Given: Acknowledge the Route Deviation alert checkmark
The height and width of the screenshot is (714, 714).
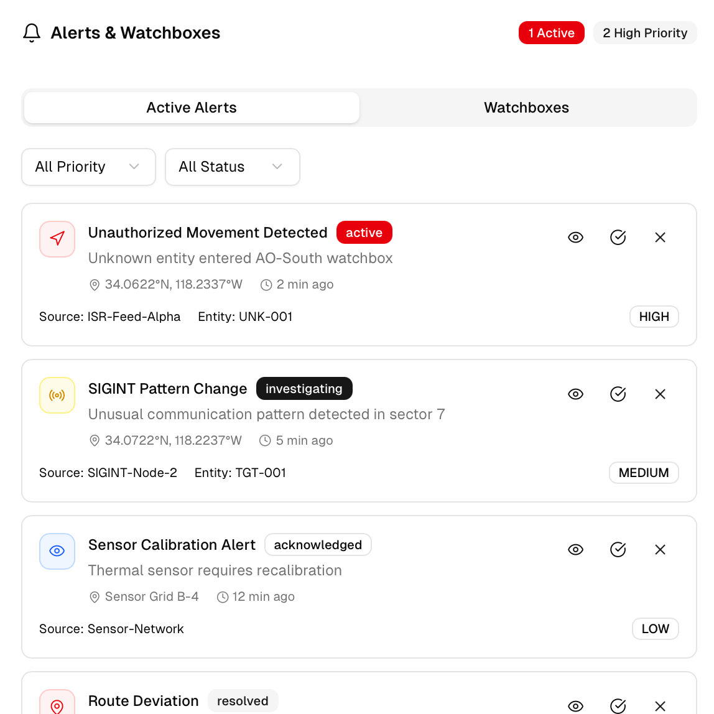Looking at the screenshot, I should [618, 706].
